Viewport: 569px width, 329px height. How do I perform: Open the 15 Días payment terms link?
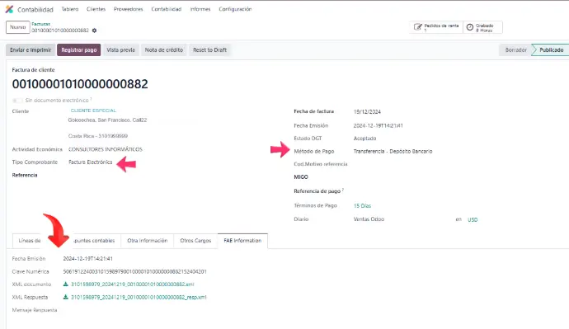[x=362, y=205]
